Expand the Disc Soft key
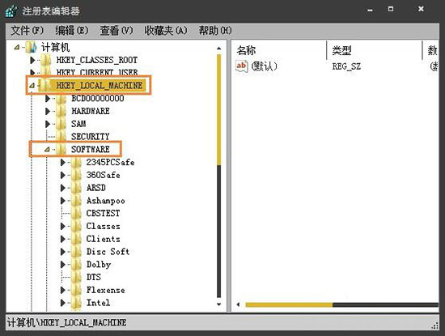 pos(63,252)
